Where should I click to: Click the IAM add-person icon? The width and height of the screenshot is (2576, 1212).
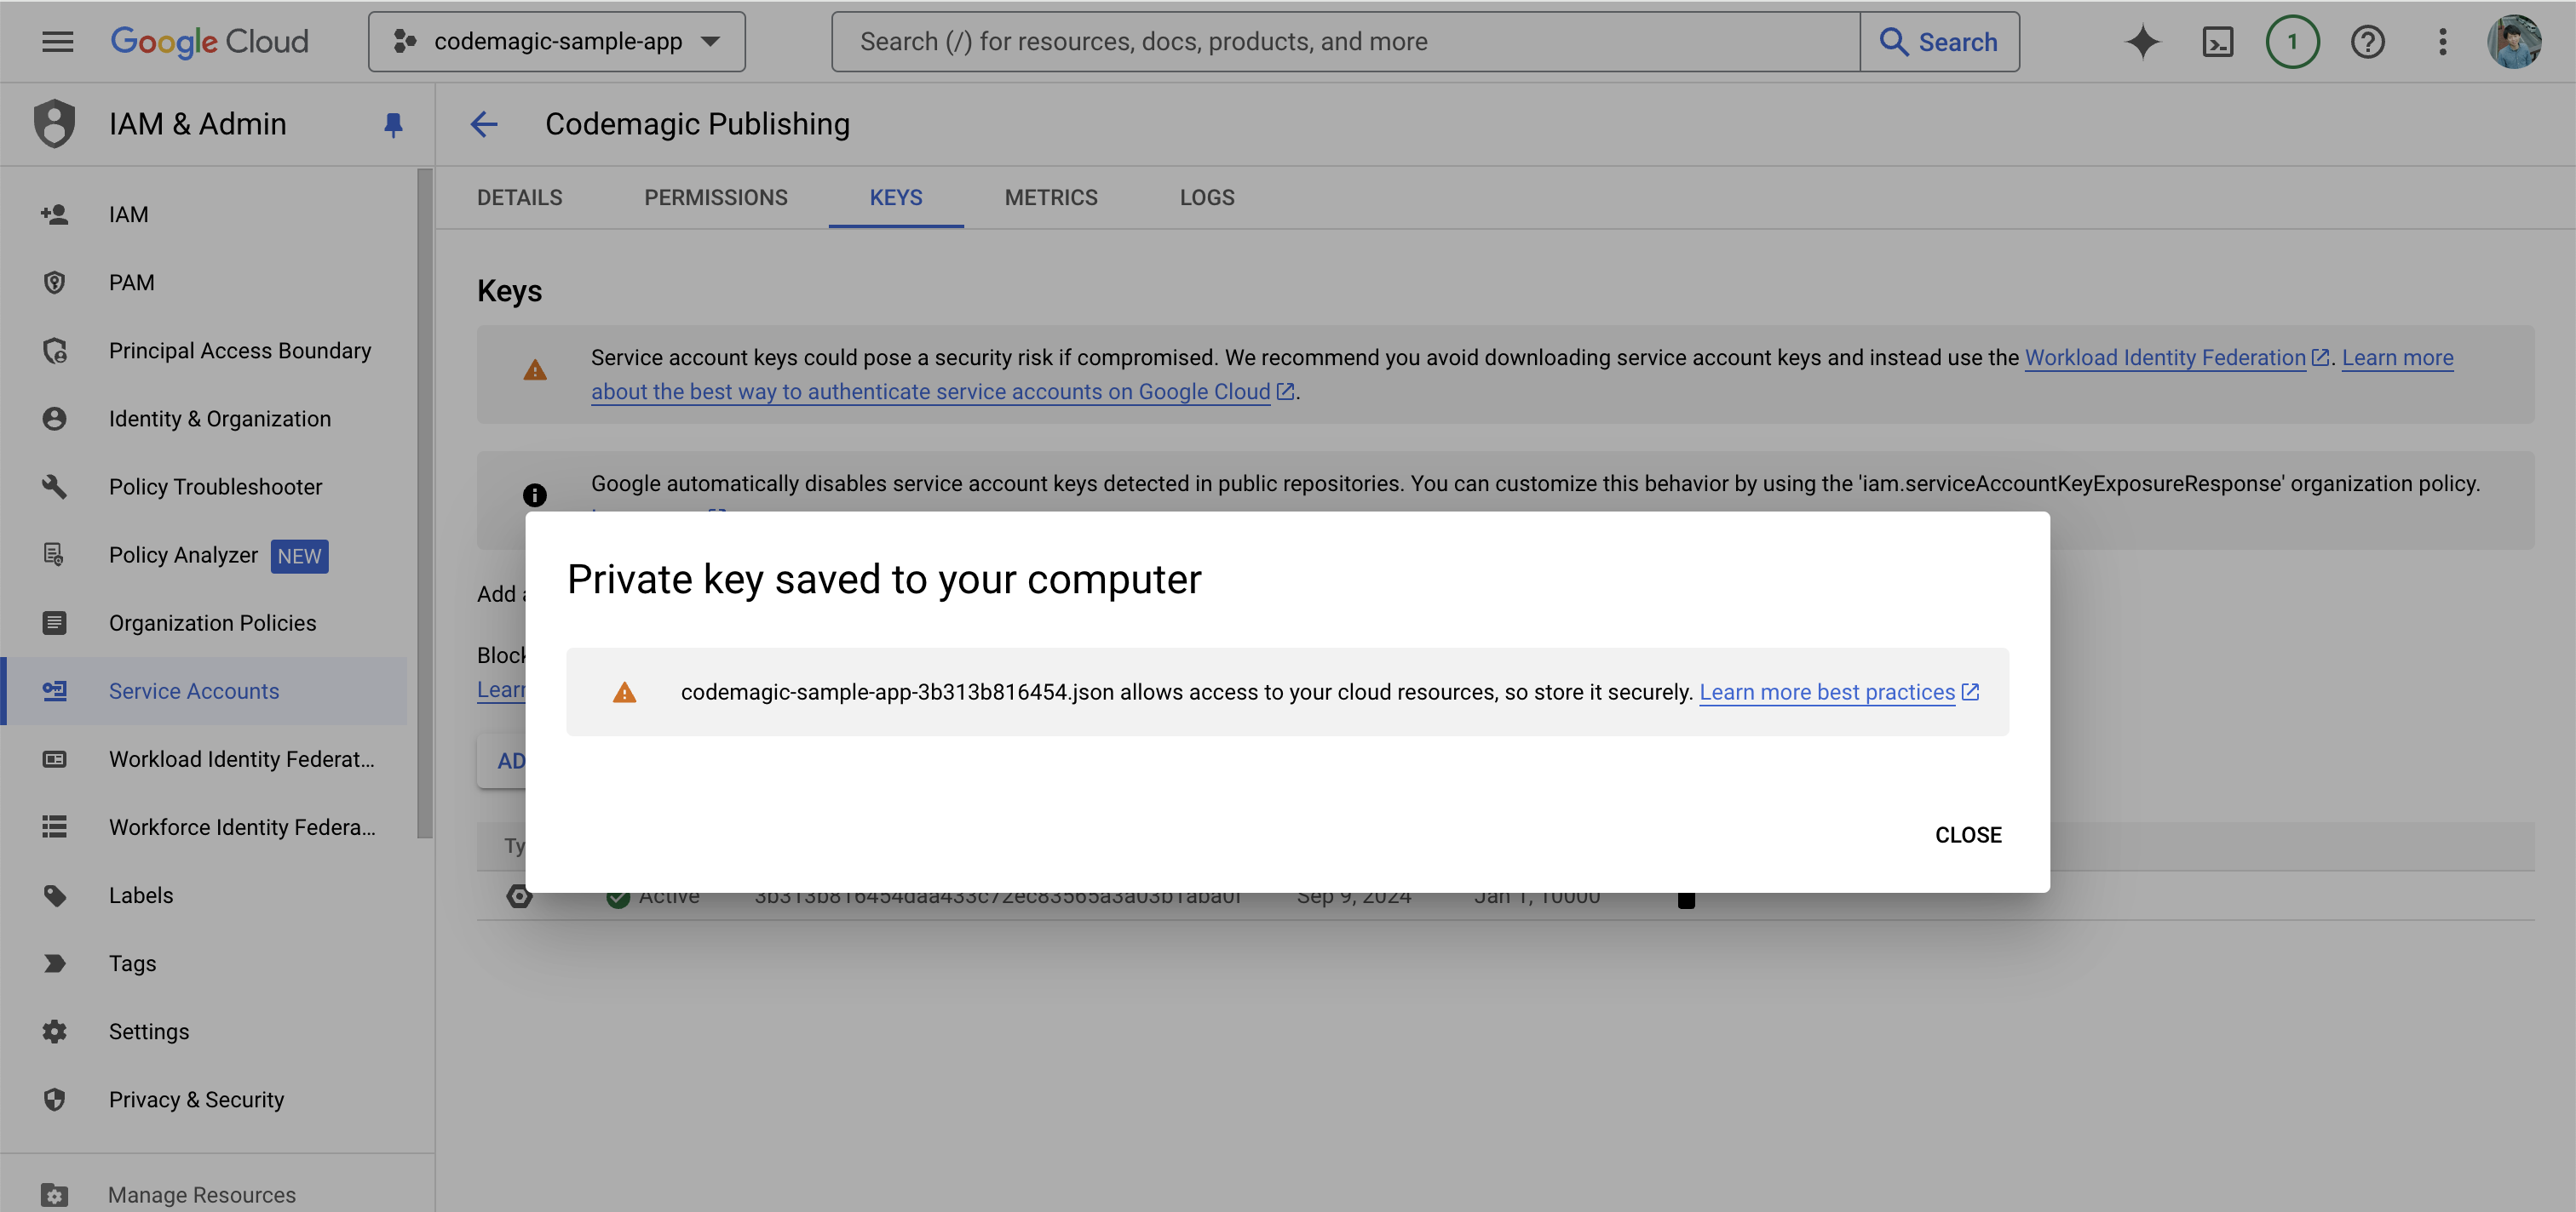click(54, 214)
